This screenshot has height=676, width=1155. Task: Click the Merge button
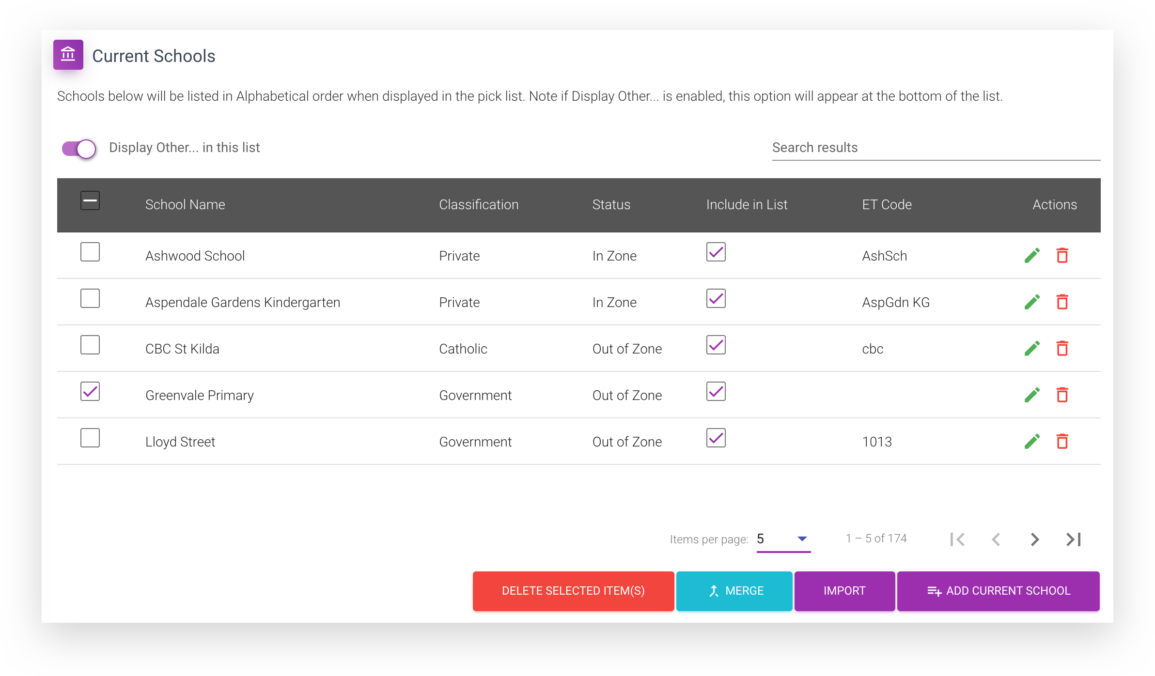(734, 591)
